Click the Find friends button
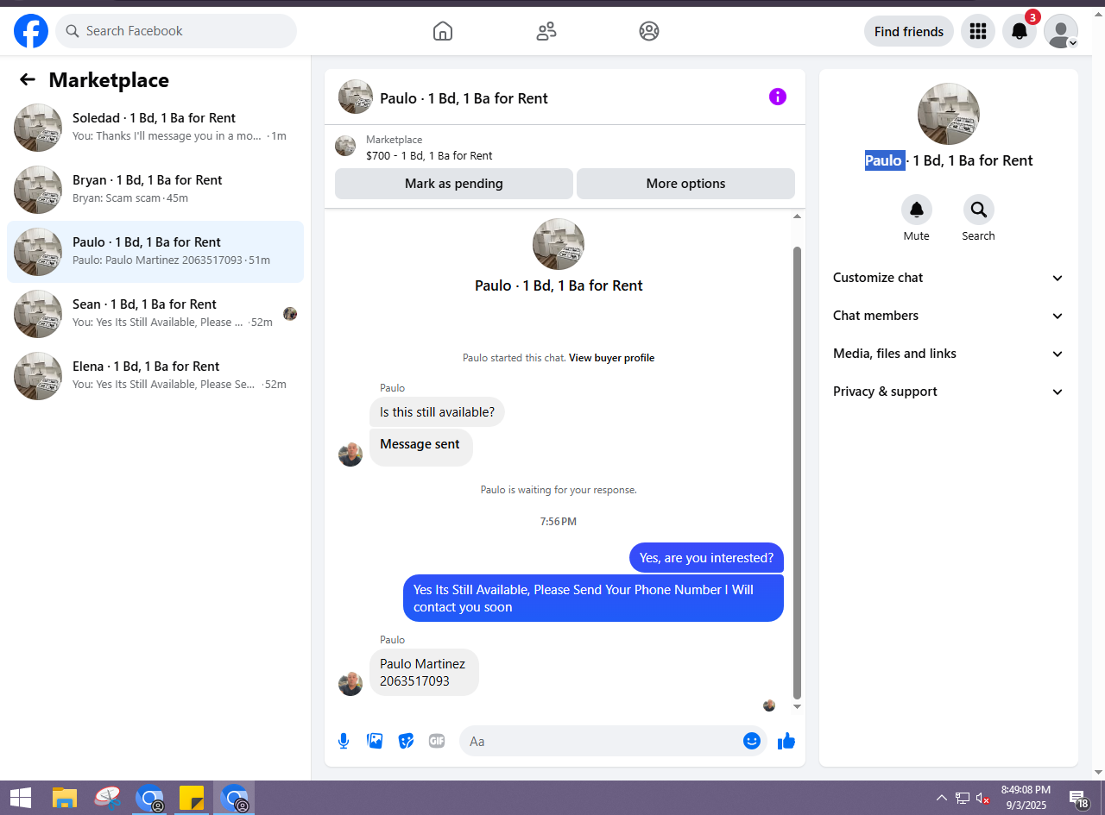Image resolution: width=1105 pixels, height=815 pixels. [909, 31]
